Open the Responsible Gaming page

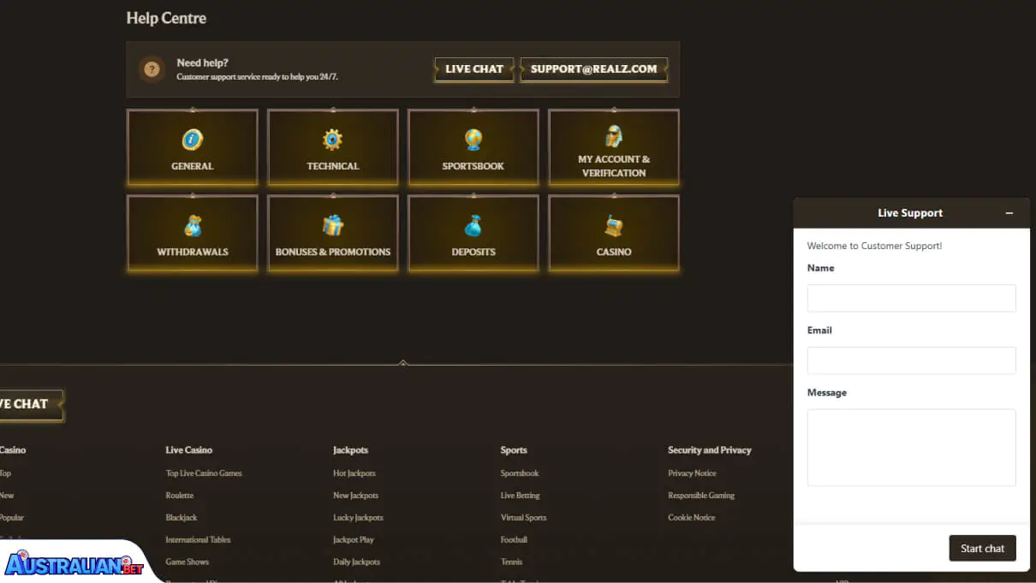(701, 495)
